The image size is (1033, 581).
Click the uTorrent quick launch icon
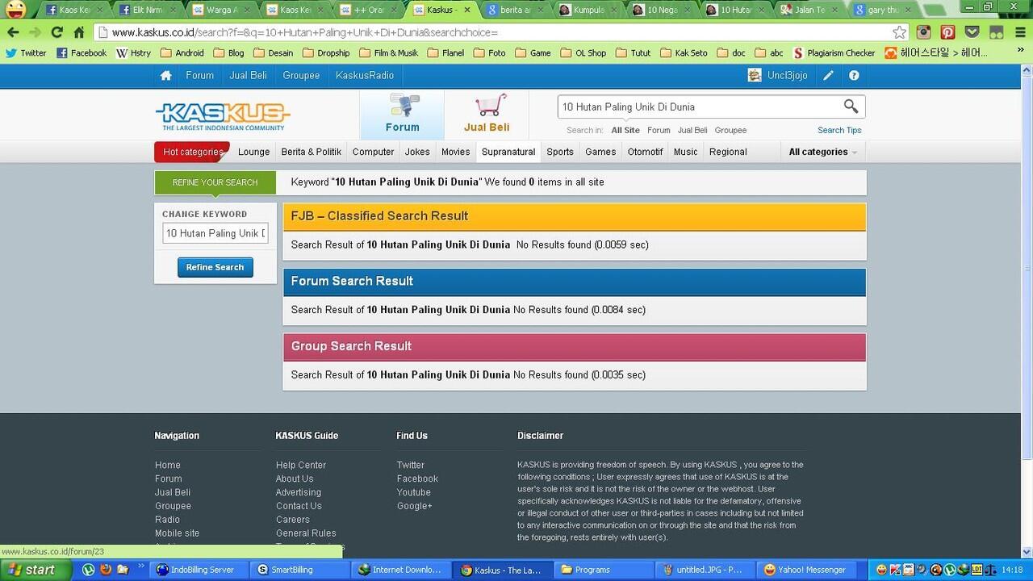pos(88,569)
